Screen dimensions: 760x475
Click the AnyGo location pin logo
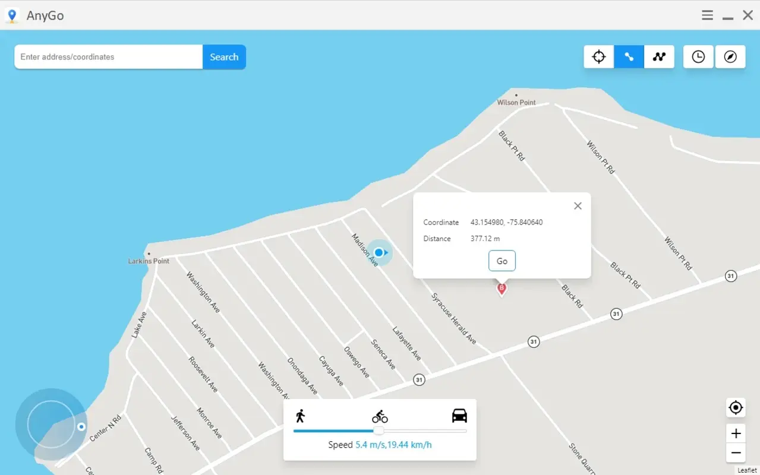click(12, 15)
